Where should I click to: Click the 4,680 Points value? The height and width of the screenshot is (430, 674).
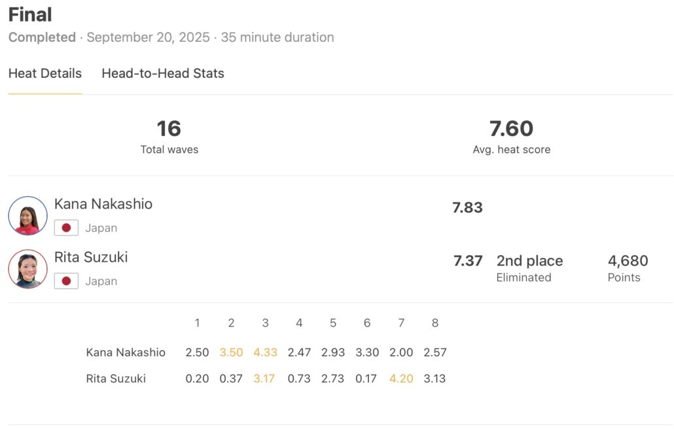628,260
